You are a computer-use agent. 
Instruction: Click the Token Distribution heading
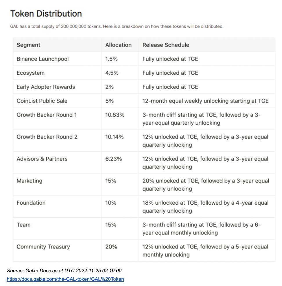point(46,14)
